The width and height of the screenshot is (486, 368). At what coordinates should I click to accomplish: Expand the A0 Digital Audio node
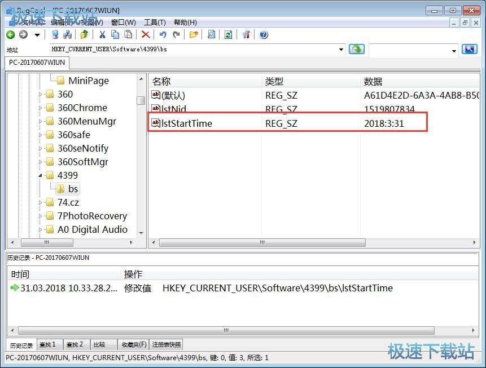[40, 230]
